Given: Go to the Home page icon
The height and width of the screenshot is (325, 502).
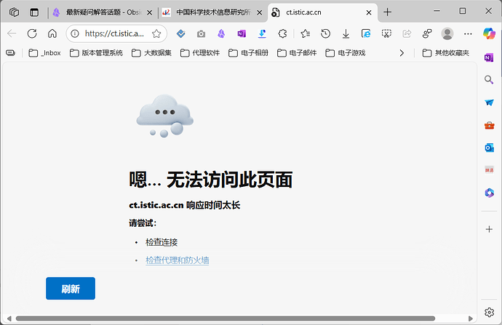Looking at the screenshot, I should coord(52,33).
